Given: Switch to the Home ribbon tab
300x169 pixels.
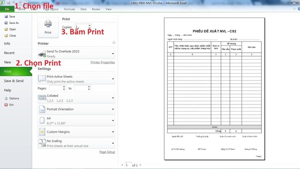Looking at the screenshot, I should (x=21, y=9).
